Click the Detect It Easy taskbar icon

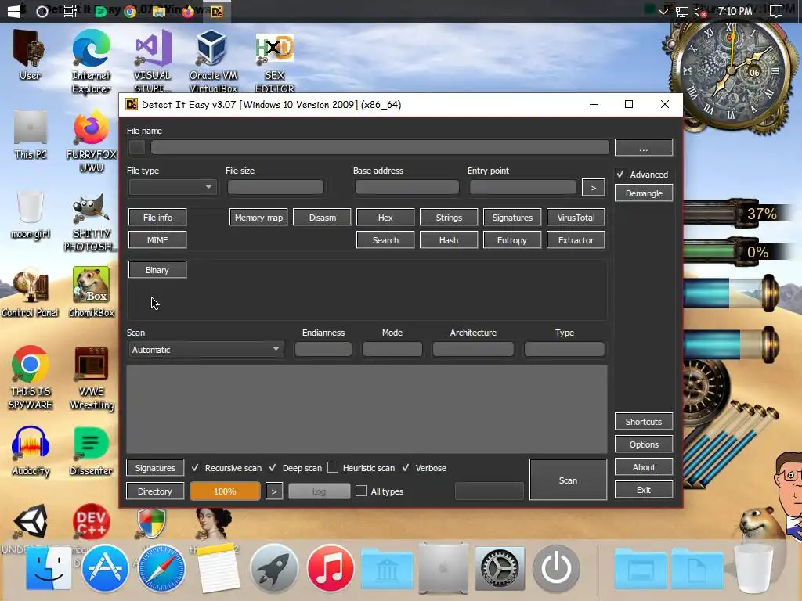[x=217, y=11]
